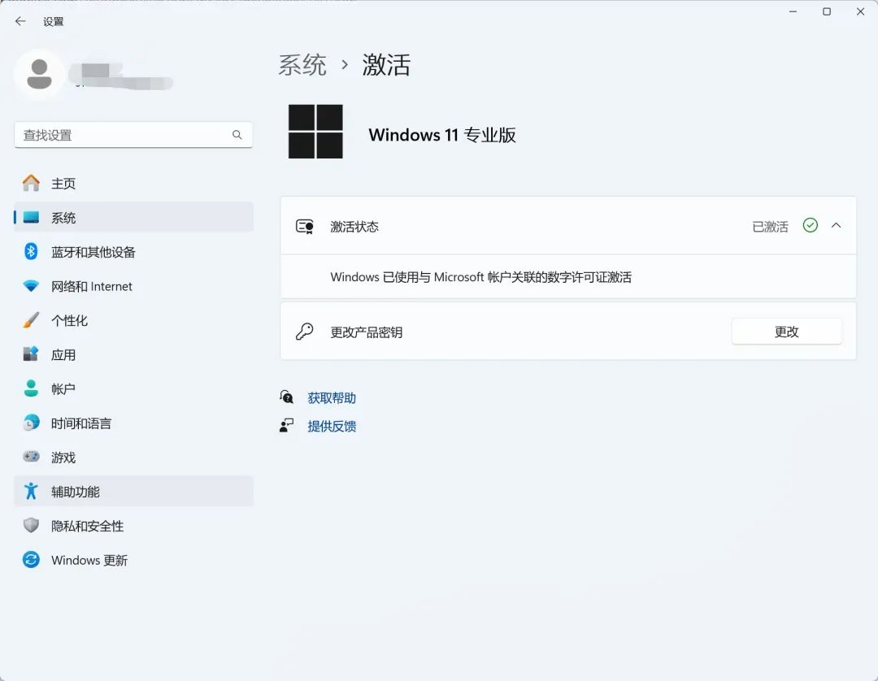This screenshot has height=681, width=878.
Task: Close the Settings window
Action: (x=861, y=11)
